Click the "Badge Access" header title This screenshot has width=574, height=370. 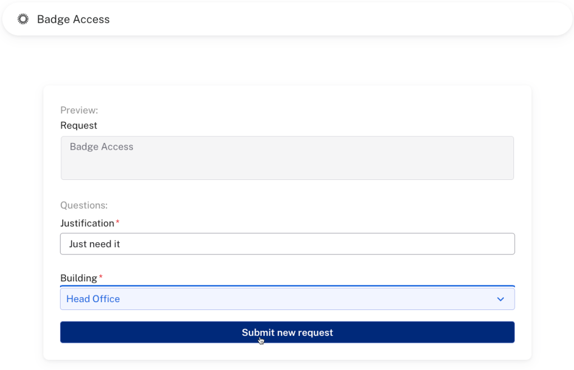(x=73, y=20)
